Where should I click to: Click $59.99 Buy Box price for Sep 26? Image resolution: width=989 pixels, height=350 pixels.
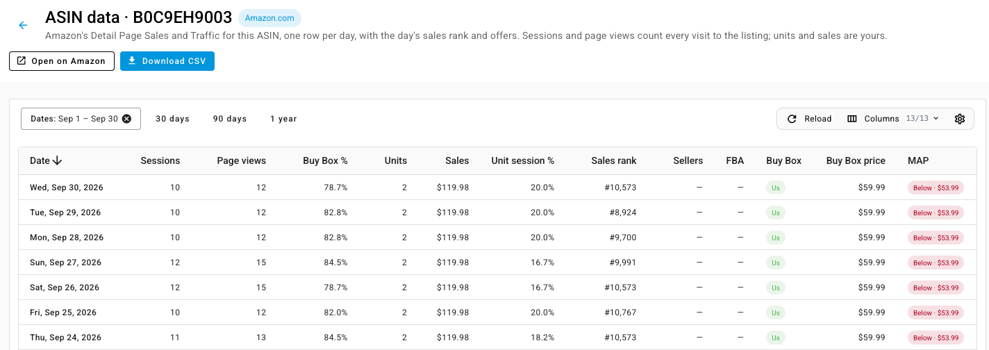(x=872, y=287)
